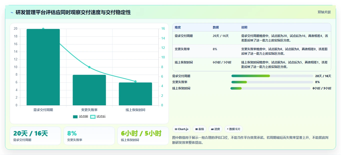
Task: Select the 进度 chip
Action: point(215,129)
